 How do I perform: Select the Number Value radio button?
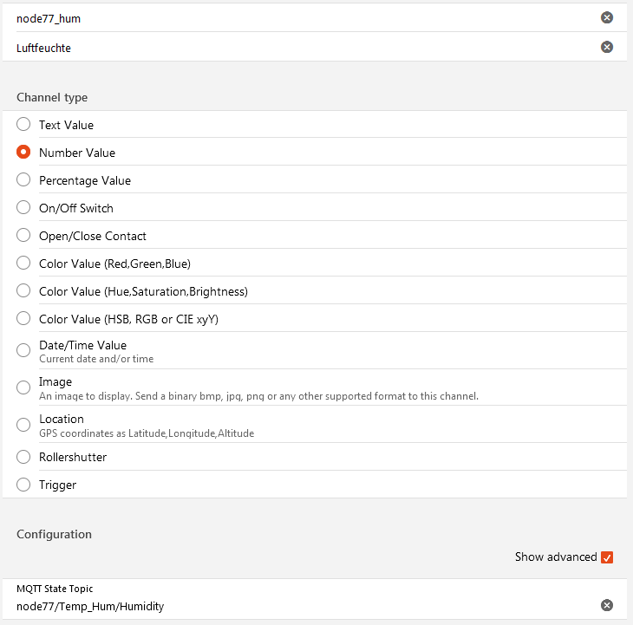(x=23, y=153)
